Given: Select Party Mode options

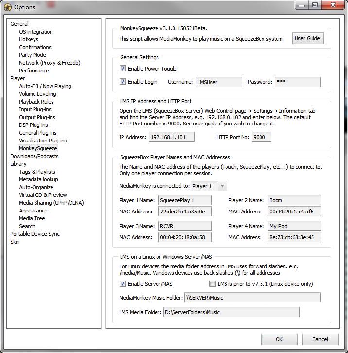Looking at the screenshot, I should point(33,55).
